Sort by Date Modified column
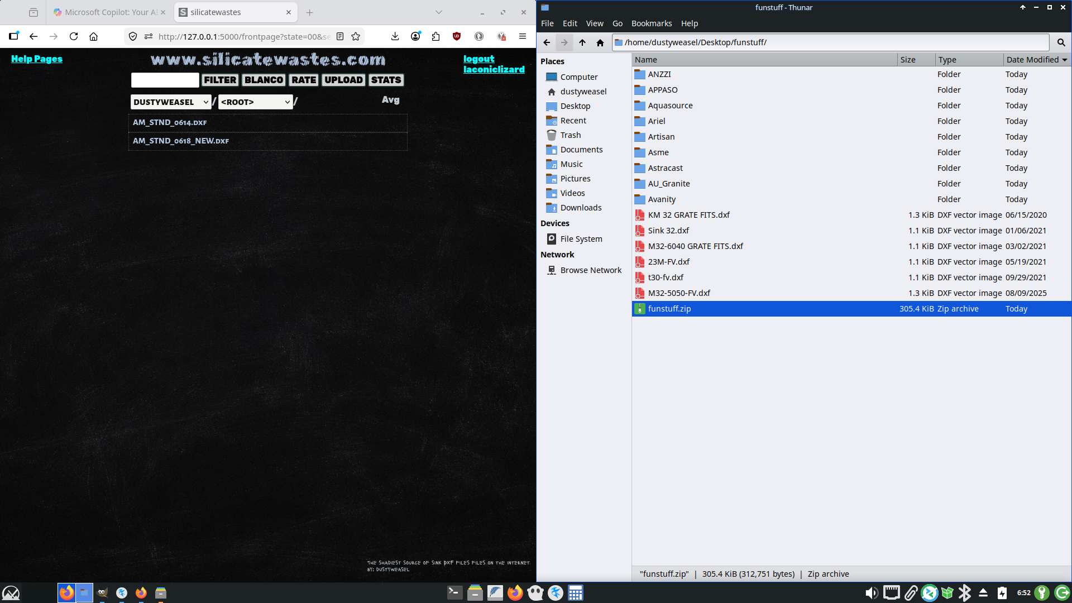The image size is (1072, 603). tap(1036, 60)
